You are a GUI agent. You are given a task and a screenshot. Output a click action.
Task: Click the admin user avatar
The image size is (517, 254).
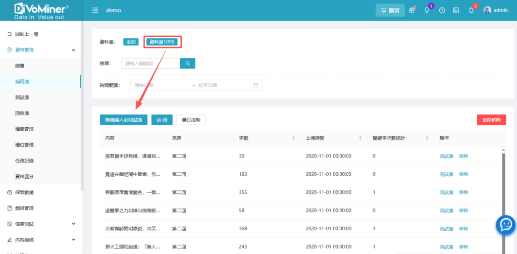pyautogui.click(x=487, y=11)
